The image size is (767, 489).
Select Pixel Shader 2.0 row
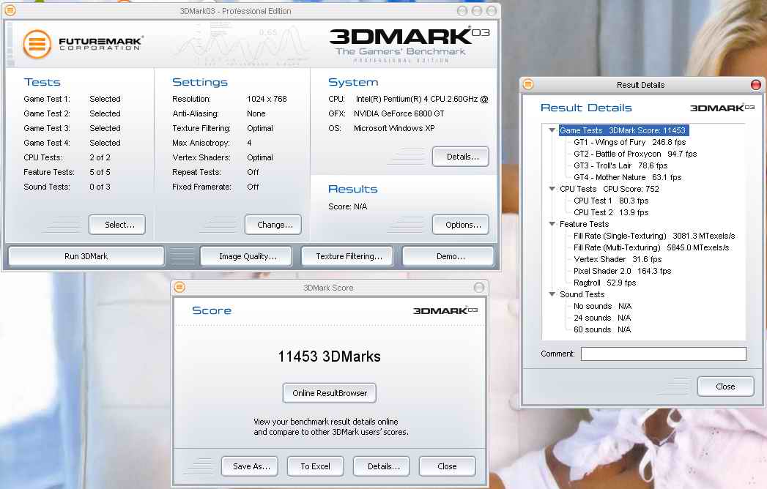pyautogui.click(x=622, y=272)
